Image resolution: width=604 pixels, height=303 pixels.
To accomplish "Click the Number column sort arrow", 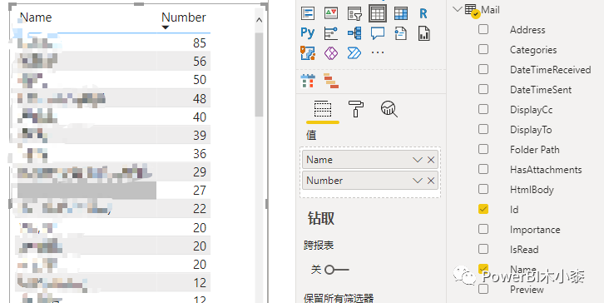I will [166, 27].
